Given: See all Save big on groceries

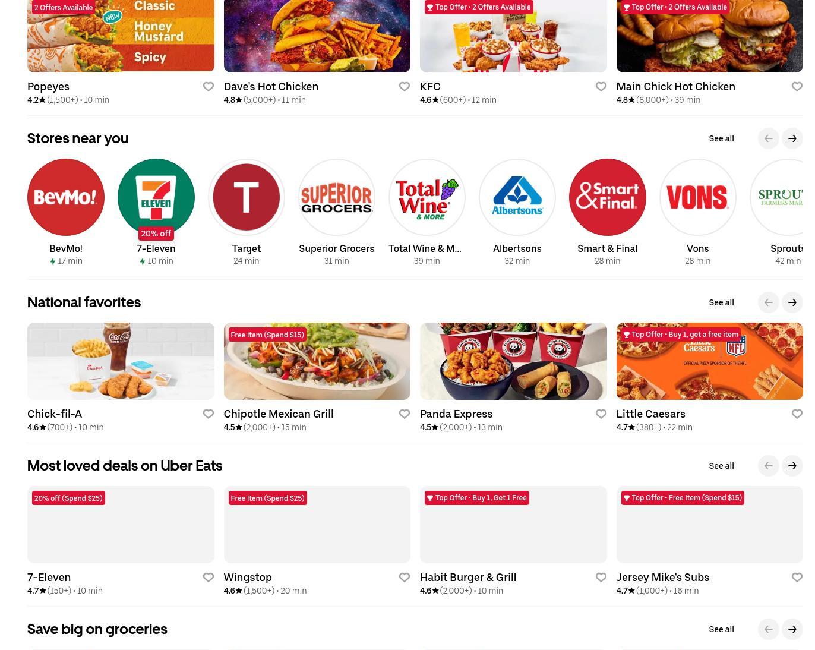Looking at the screenshot, I should tap(721, 629).
